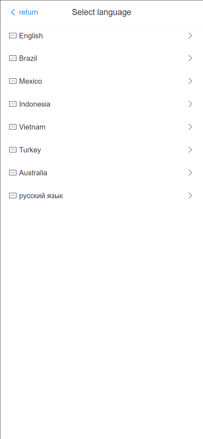Viewport: 203px width, 439px height.
Task: Select Mexico language option
Action: [x=101, y=81]
